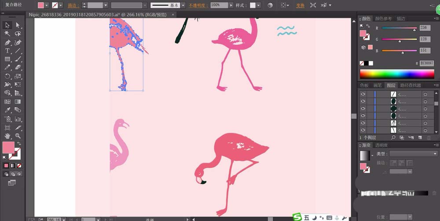Select the Direct Selection (white arrow) tool
Image resolution: width=440 pixels, height=221 pixels.
click(18, 25)
